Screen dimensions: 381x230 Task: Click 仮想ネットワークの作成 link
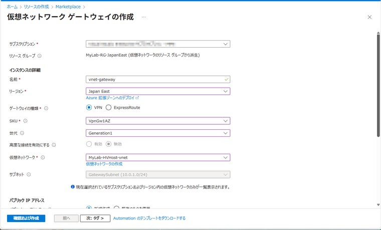point(104,164)
